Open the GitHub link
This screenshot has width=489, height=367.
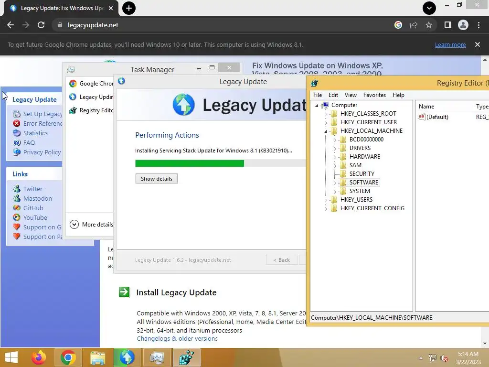[33, 208]
